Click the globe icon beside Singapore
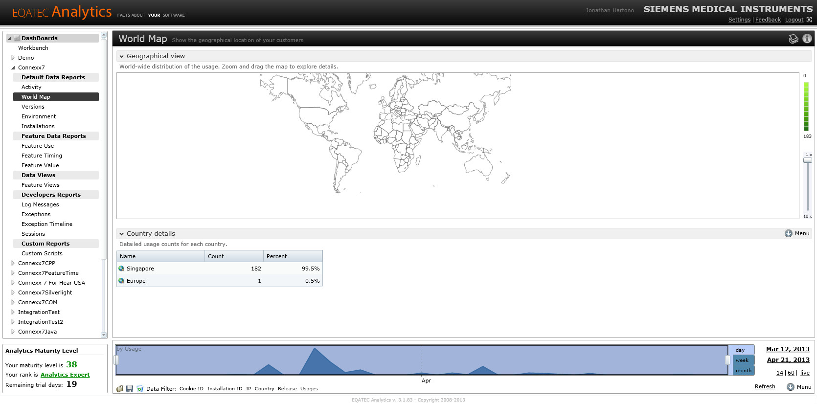817x404 pixels. [121, 269]
